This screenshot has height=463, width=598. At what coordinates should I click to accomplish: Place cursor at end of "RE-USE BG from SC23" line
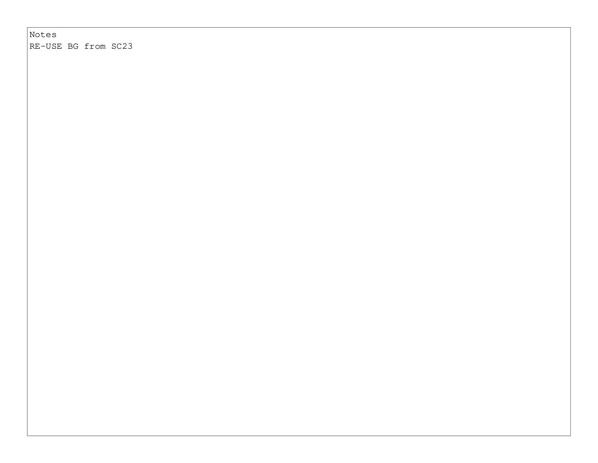[133, 46]
